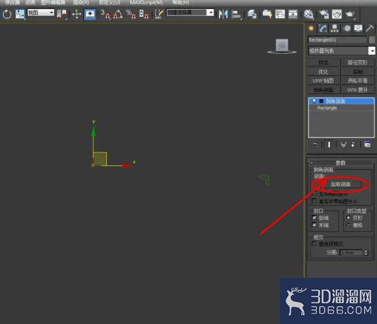Select Rectangle in the modifier stack

tap(327, 108)
